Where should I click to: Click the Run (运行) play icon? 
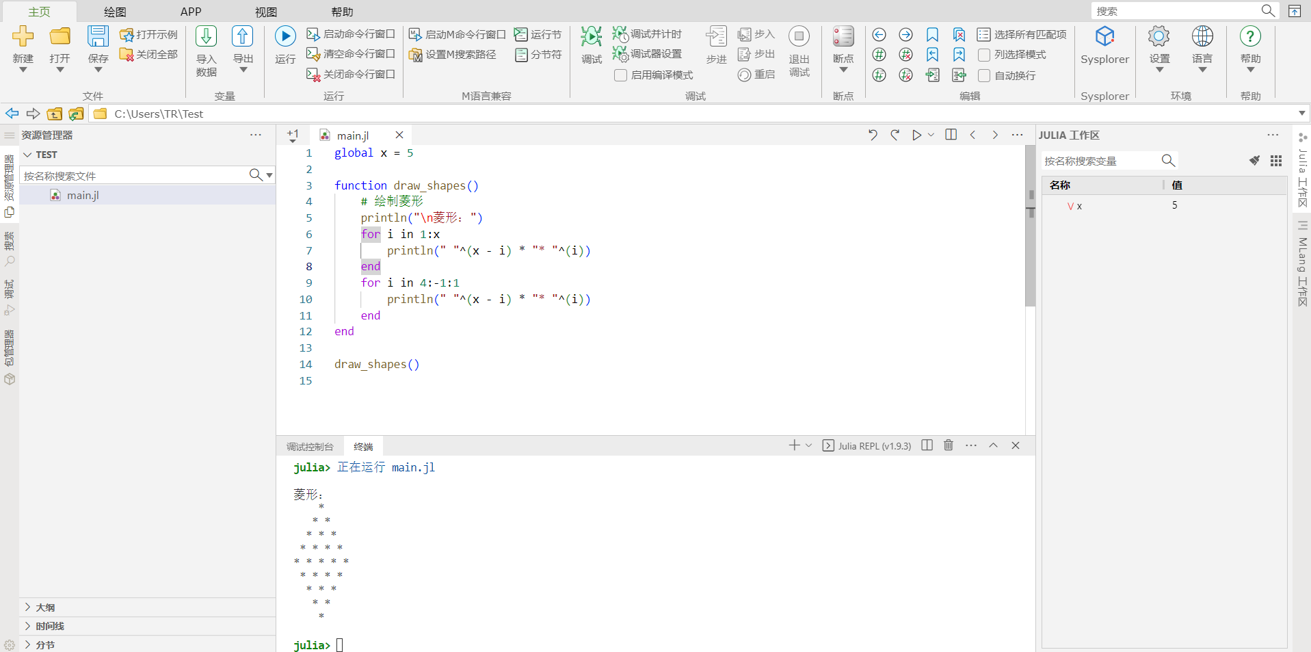(x=285, y=36)
